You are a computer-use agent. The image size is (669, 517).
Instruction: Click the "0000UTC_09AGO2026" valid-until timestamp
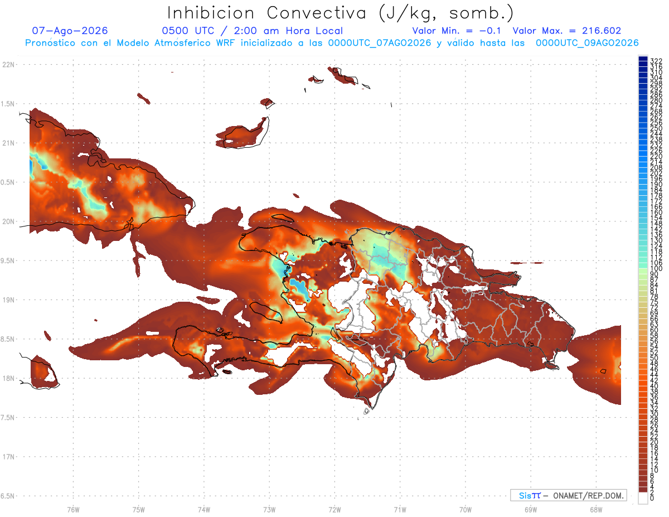click(x=588, y=43)
